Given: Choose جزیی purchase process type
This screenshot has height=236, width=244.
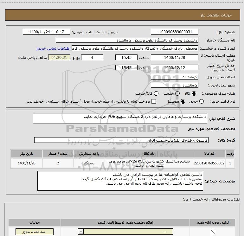Looking at the screenshot, I should click(x=201, y=101).
